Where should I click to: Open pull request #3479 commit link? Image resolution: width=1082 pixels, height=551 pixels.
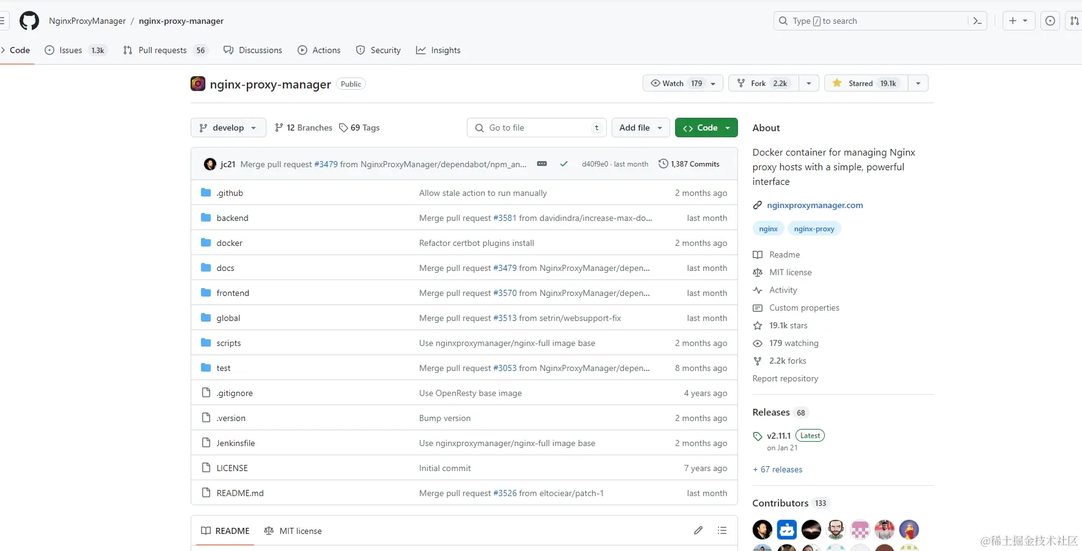point(326,164)
